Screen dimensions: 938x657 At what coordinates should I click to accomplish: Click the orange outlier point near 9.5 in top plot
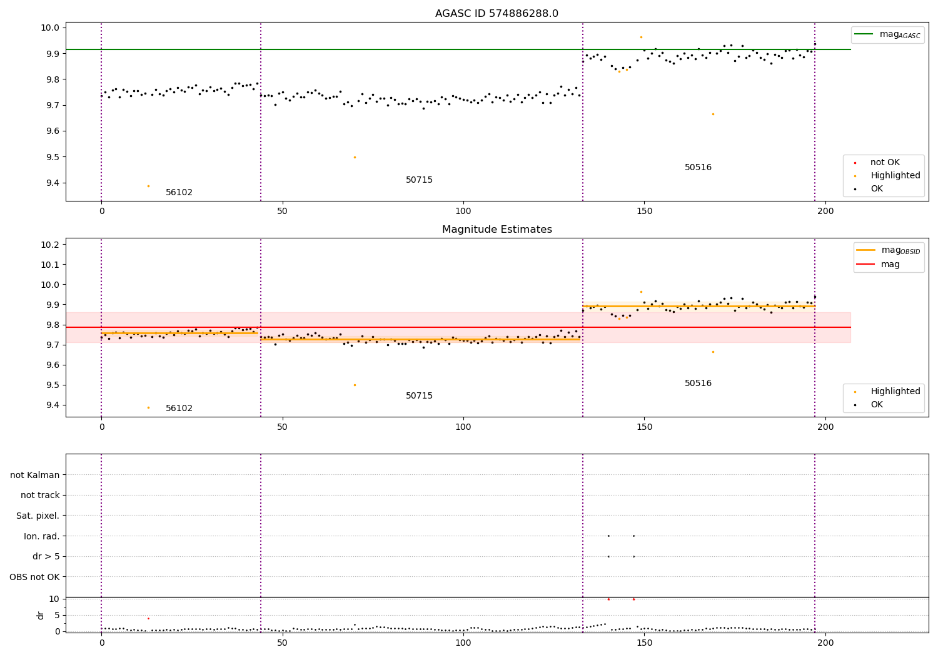(355, 157)
